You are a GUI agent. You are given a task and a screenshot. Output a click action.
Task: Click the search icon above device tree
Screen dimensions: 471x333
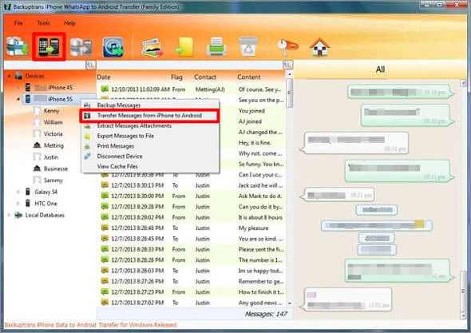[x=91, y=65]
